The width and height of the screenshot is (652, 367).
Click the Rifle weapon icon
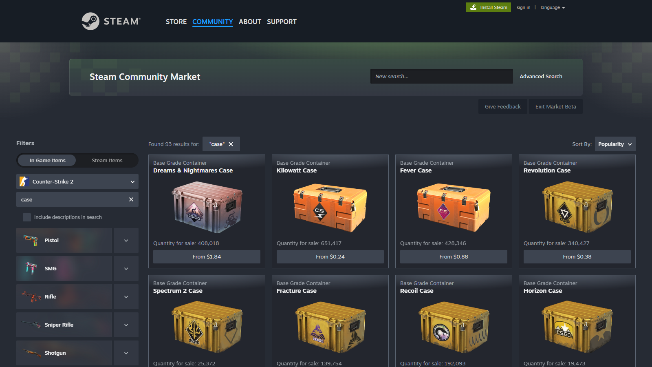tap(31, 296)
